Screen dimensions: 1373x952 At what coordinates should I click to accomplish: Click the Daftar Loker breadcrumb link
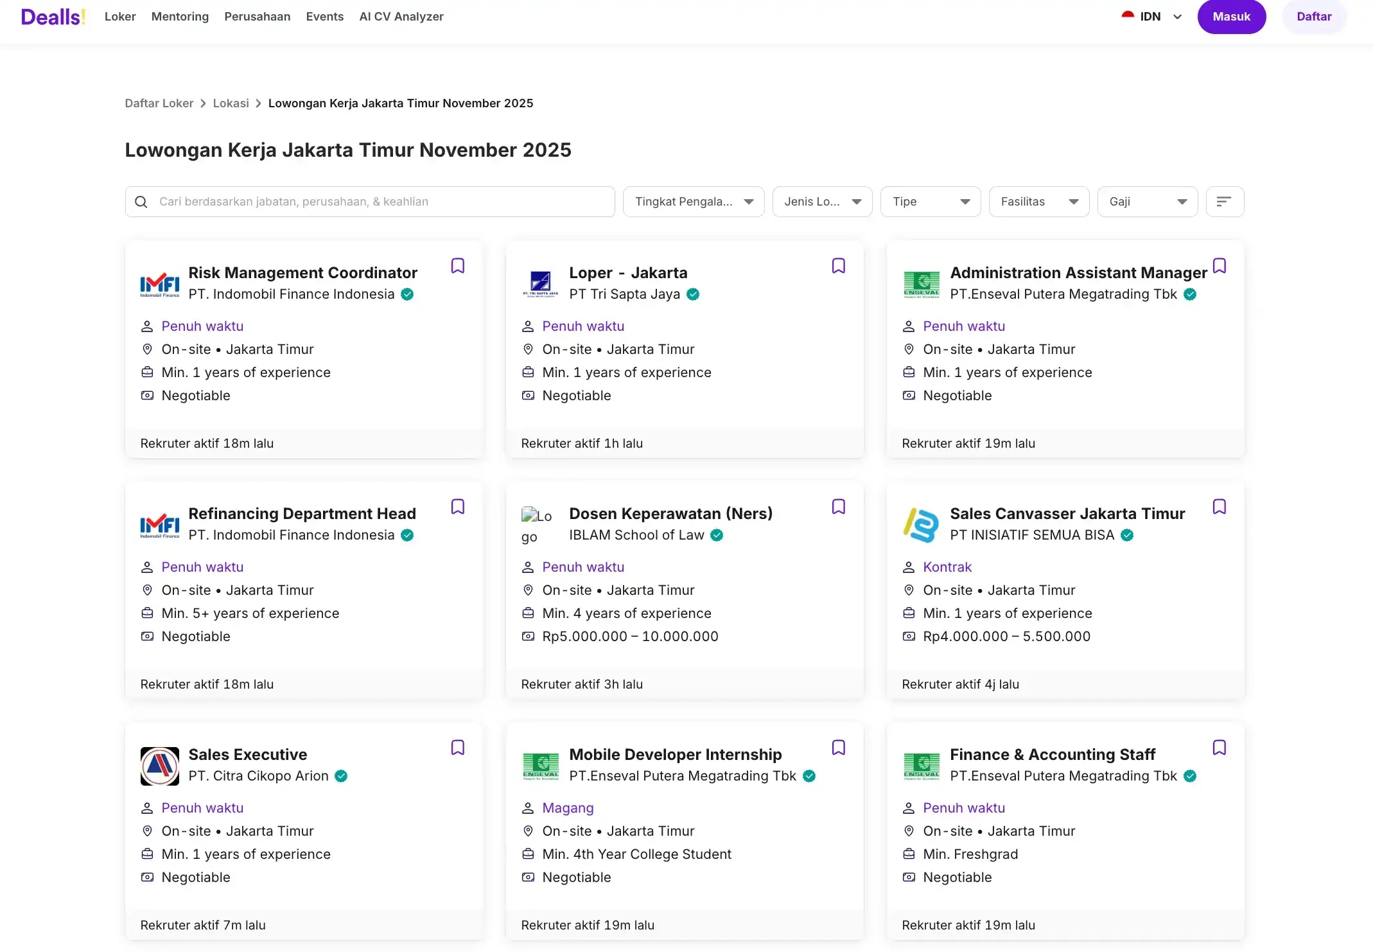(159, 103)
